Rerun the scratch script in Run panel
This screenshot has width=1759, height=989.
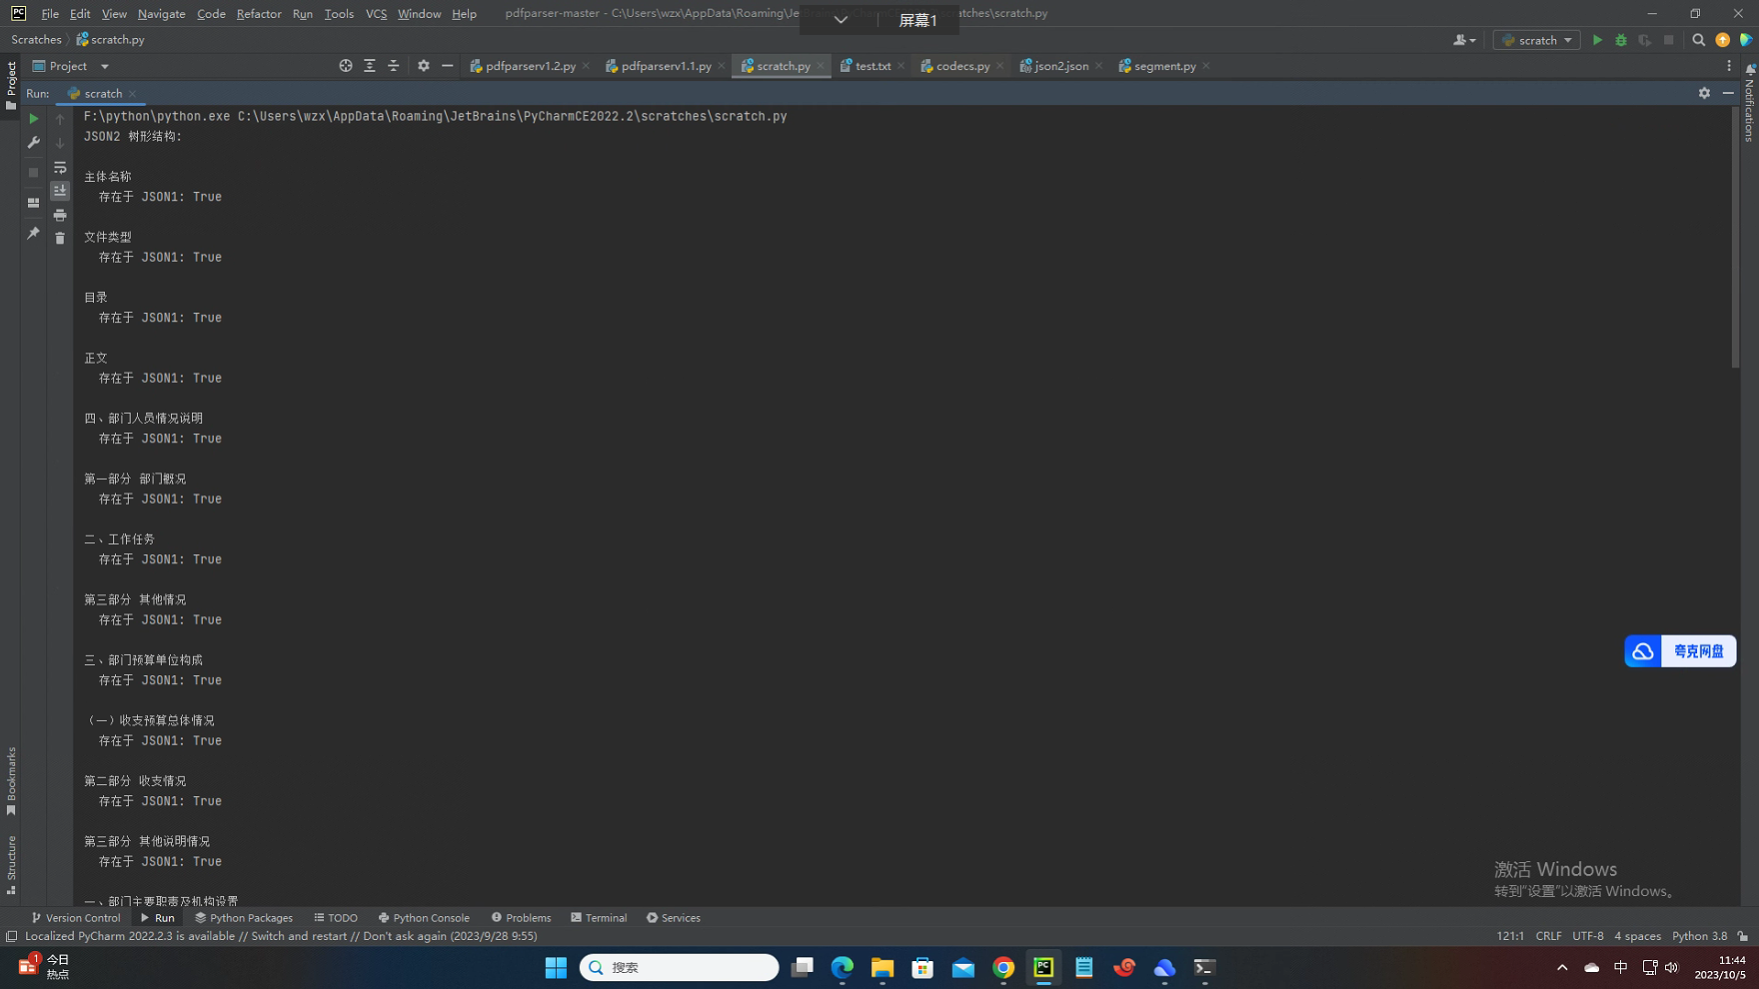[x=33, y=119]
